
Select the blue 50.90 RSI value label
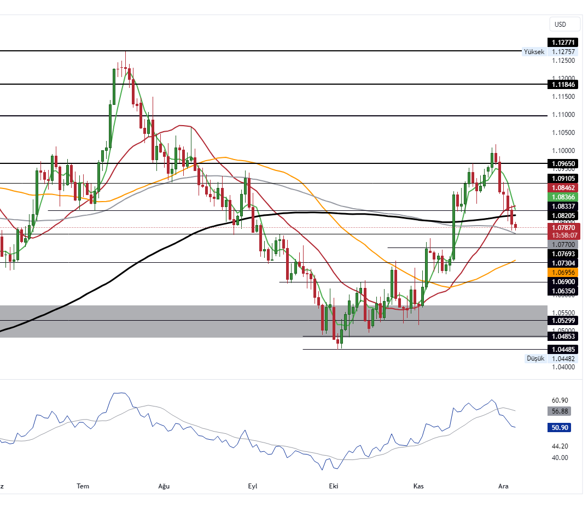559,428
